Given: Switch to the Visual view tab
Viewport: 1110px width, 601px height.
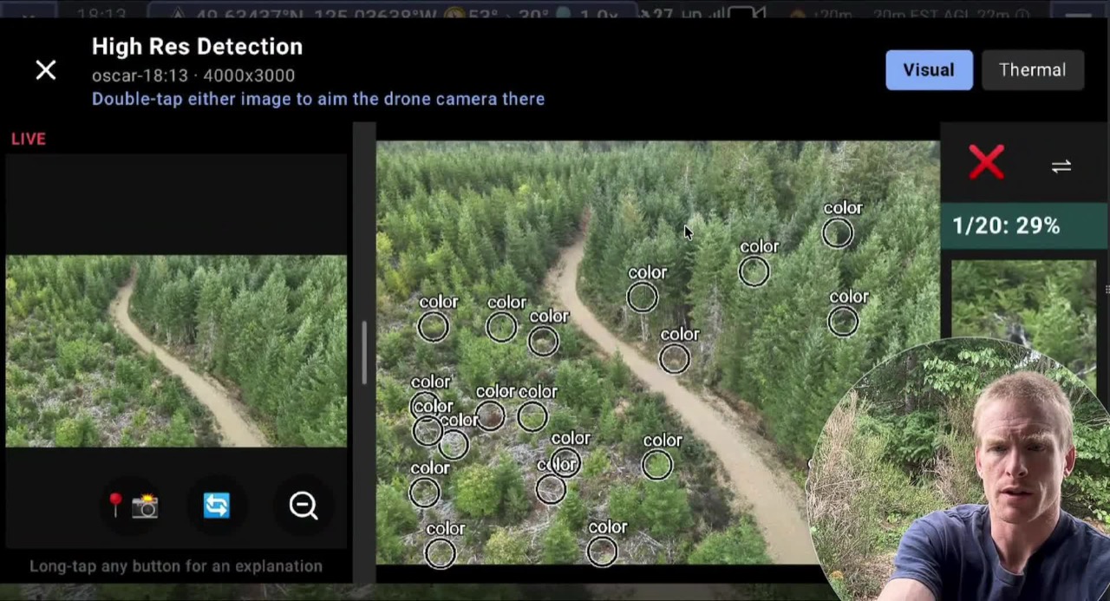Looking at the screenshot, I should [x=929, y=70].
